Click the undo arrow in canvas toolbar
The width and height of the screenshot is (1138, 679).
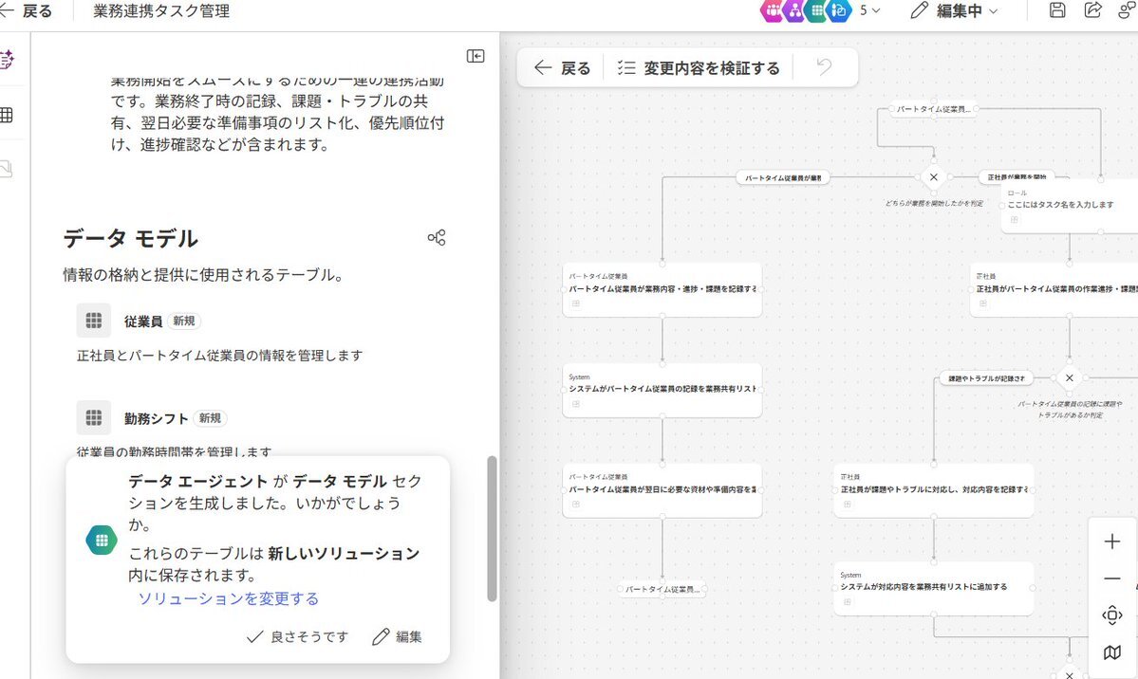[824, 67]
